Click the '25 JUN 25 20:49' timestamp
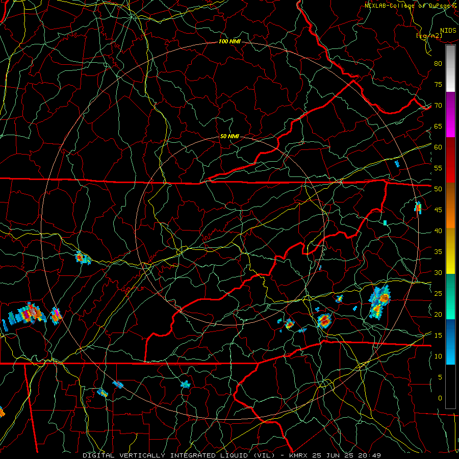 click(346, 455)
